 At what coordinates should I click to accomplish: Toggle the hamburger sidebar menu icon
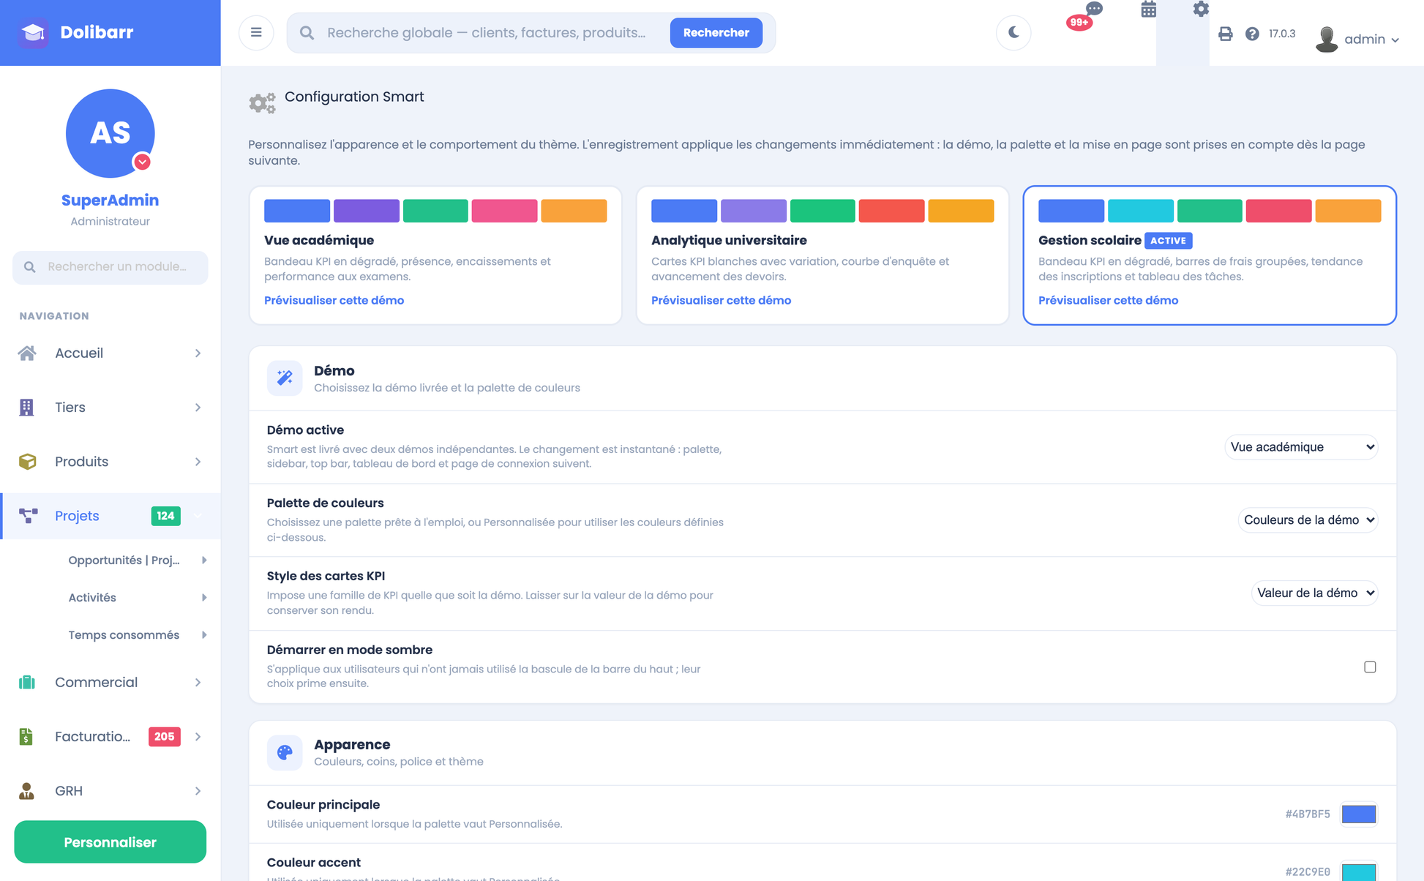coord(256,32)
